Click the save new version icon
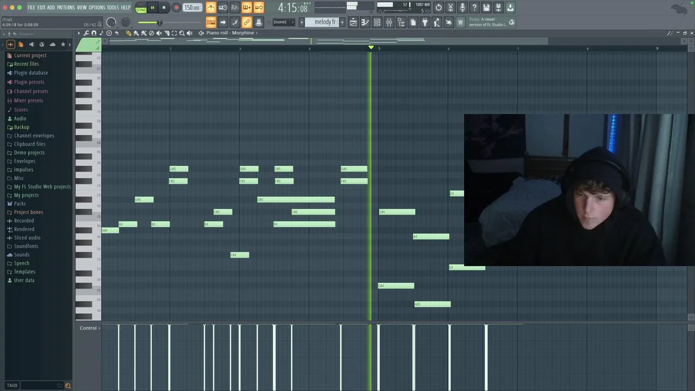Viewport: 695px width, 391px height. (x=498, y=8)
